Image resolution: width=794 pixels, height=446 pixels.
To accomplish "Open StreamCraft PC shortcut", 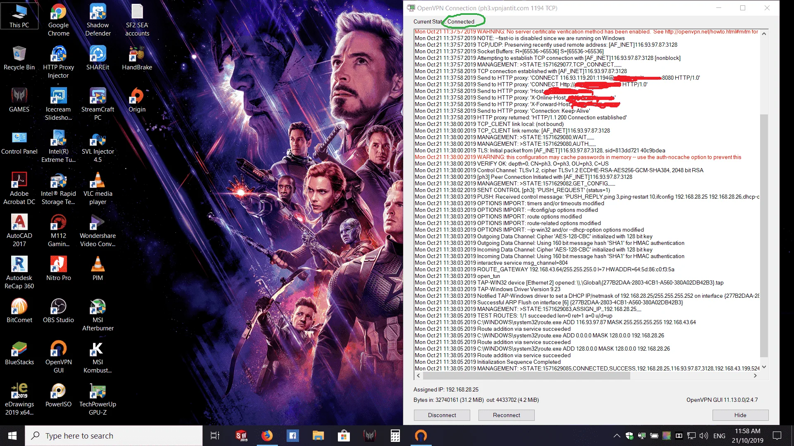I will pyautogui.click(x=98, y=104).
